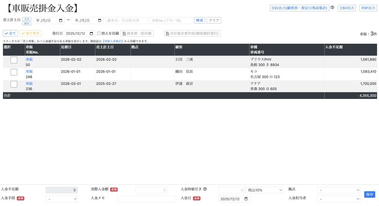This screenshot has height=206, width=379.
Task: Open calendar picker for end 売上計上日
Action: click(x=99, y=20)
